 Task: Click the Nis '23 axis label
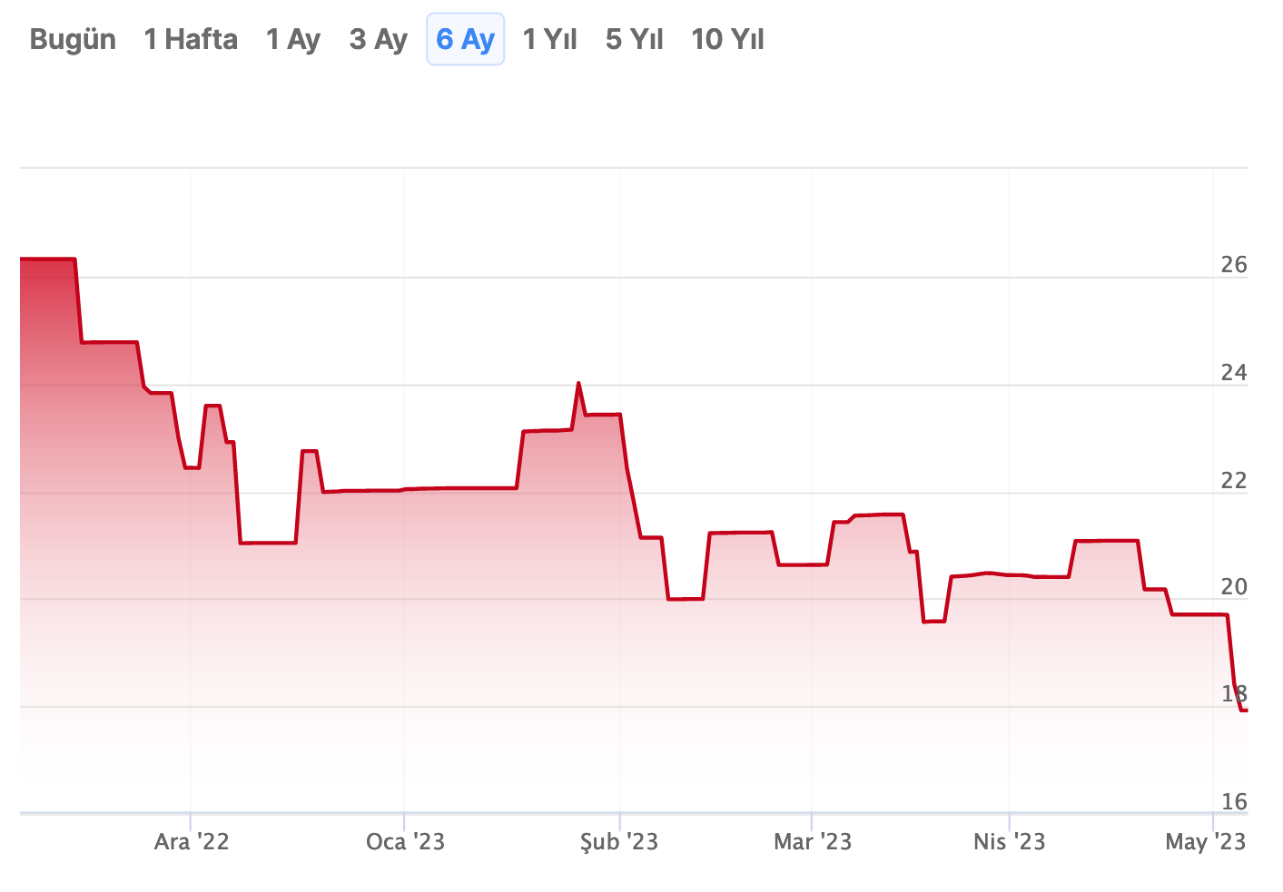point(1009,842)
